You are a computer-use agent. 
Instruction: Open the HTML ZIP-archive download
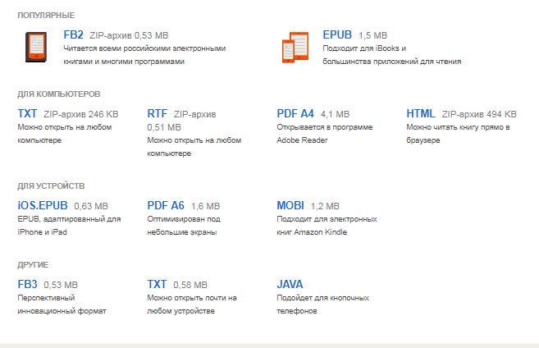point(421,113)
